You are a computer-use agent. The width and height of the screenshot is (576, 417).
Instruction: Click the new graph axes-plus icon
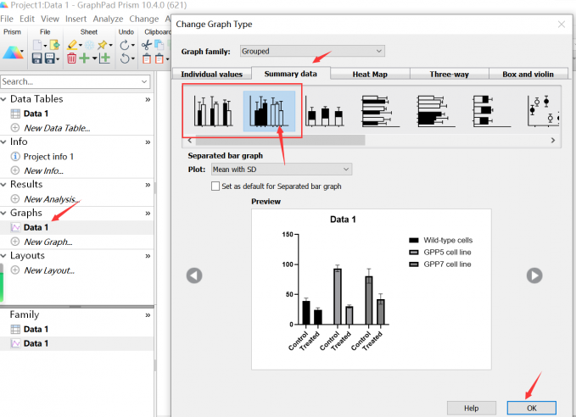(104, 58)
